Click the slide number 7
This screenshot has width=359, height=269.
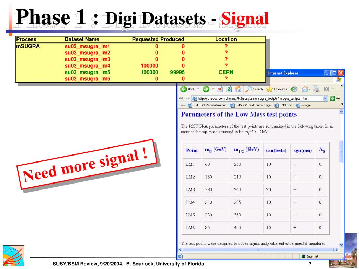310,264
